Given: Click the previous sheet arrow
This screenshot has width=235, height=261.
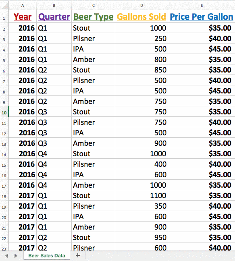Looking at the screenshot, I should tap(7, 255).
